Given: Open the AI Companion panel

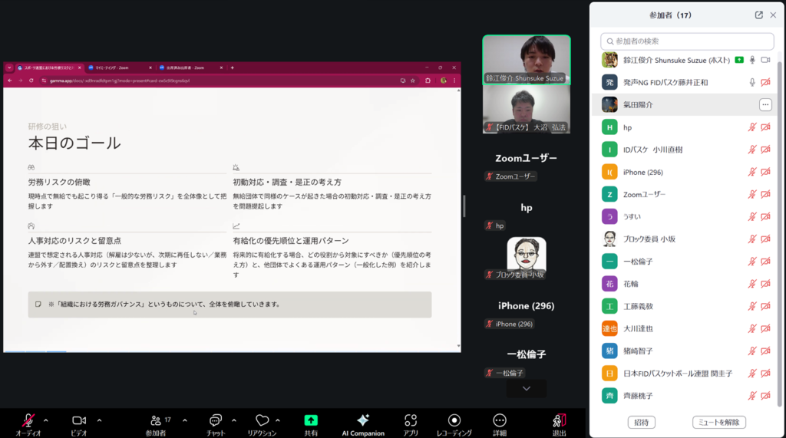Looking at the screenshot, I should pyautogui.click(x=363, y=420).
